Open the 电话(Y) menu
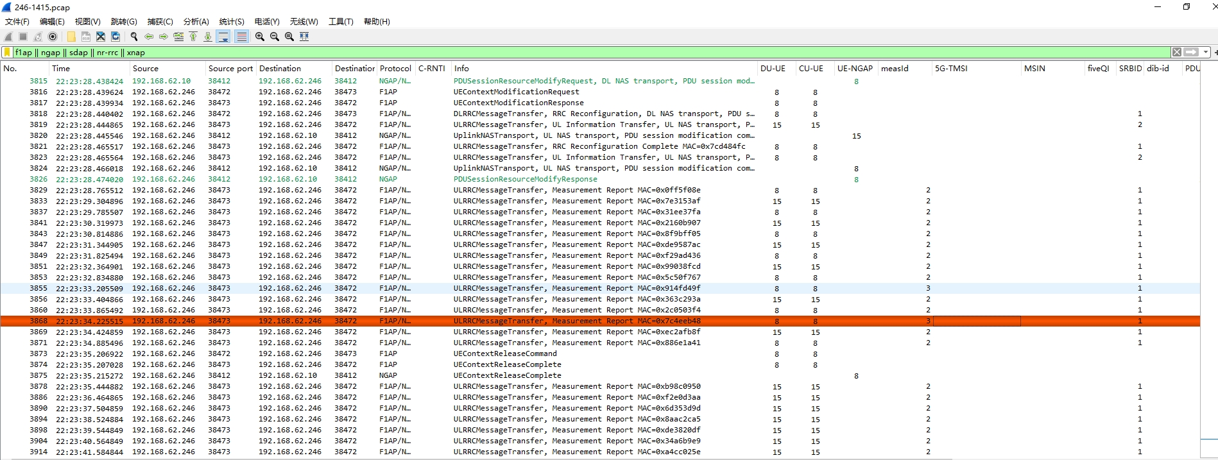The width and height of the screenshot is (1218, 460). pos(267,22)
